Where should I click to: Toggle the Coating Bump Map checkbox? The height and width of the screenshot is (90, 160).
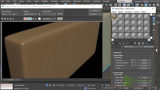coord(115,63)
